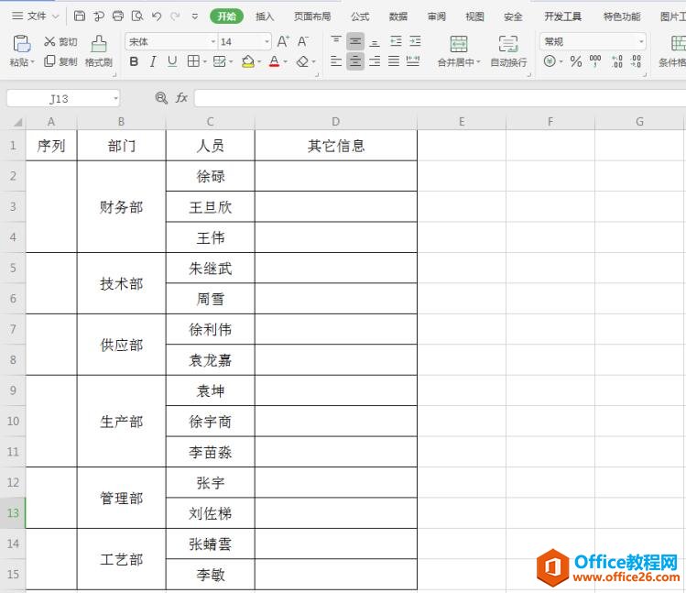Expand the name box J13 dropdown
686x593 pixels.
pos(115,98)
